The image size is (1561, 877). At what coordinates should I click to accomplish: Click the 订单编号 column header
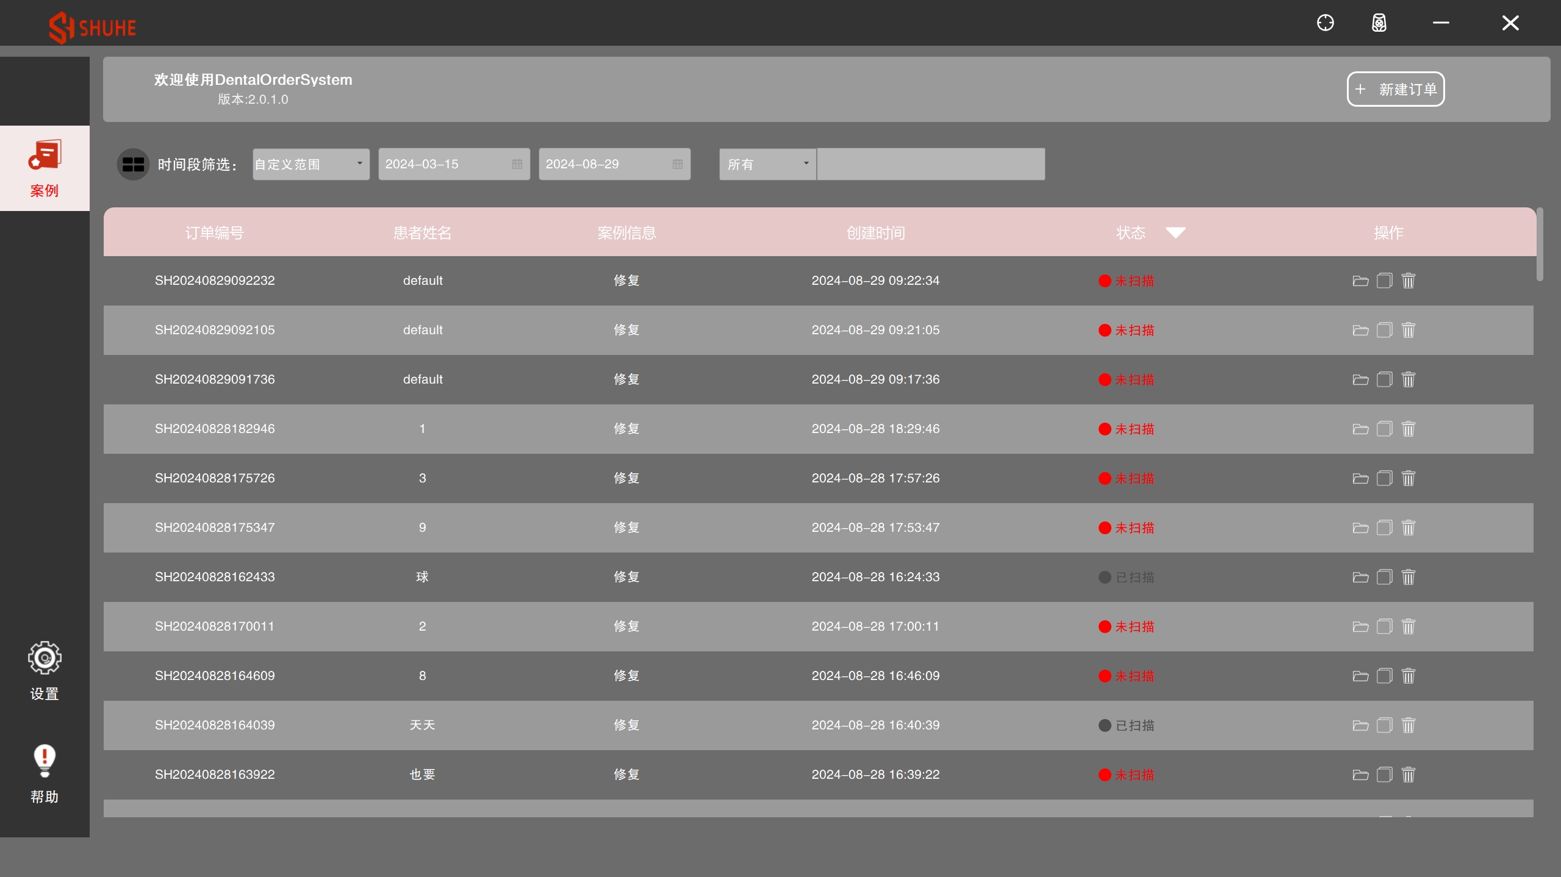pos(215,232)
